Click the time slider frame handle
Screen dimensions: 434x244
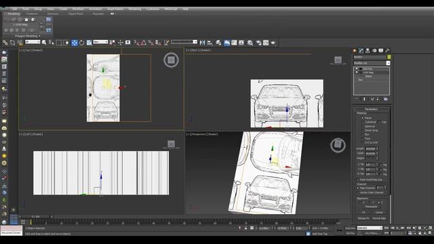[x=35, y=217]
